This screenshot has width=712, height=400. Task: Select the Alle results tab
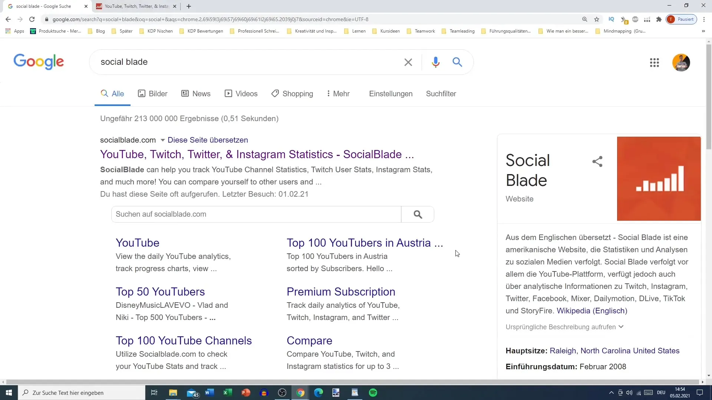[x=112, y=94]
